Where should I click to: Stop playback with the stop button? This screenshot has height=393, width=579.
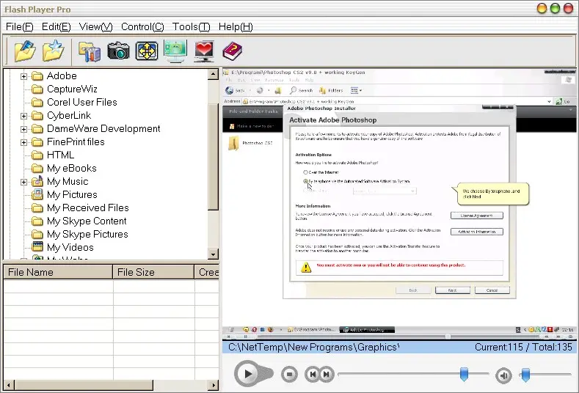pos(289,374)
